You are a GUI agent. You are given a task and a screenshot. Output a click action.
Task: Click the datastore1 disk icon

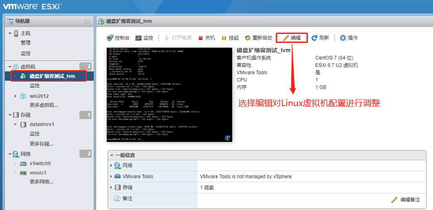pos(24,124)
